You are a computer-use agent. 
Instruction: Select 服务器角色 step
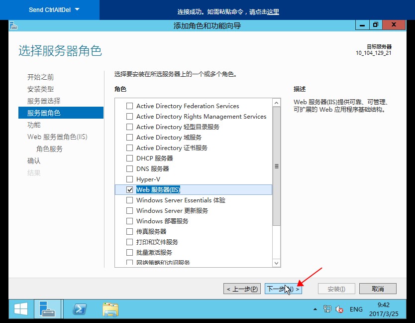pyautogui.click(x=61, y=113)
